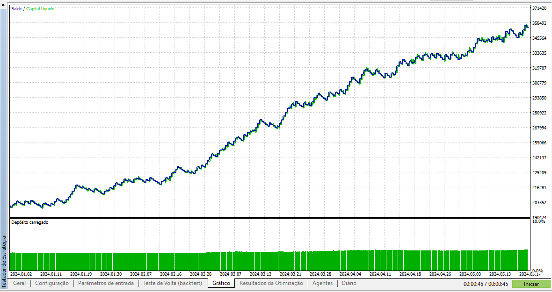Click the 371420 value on the price axis

click(539, 8)
